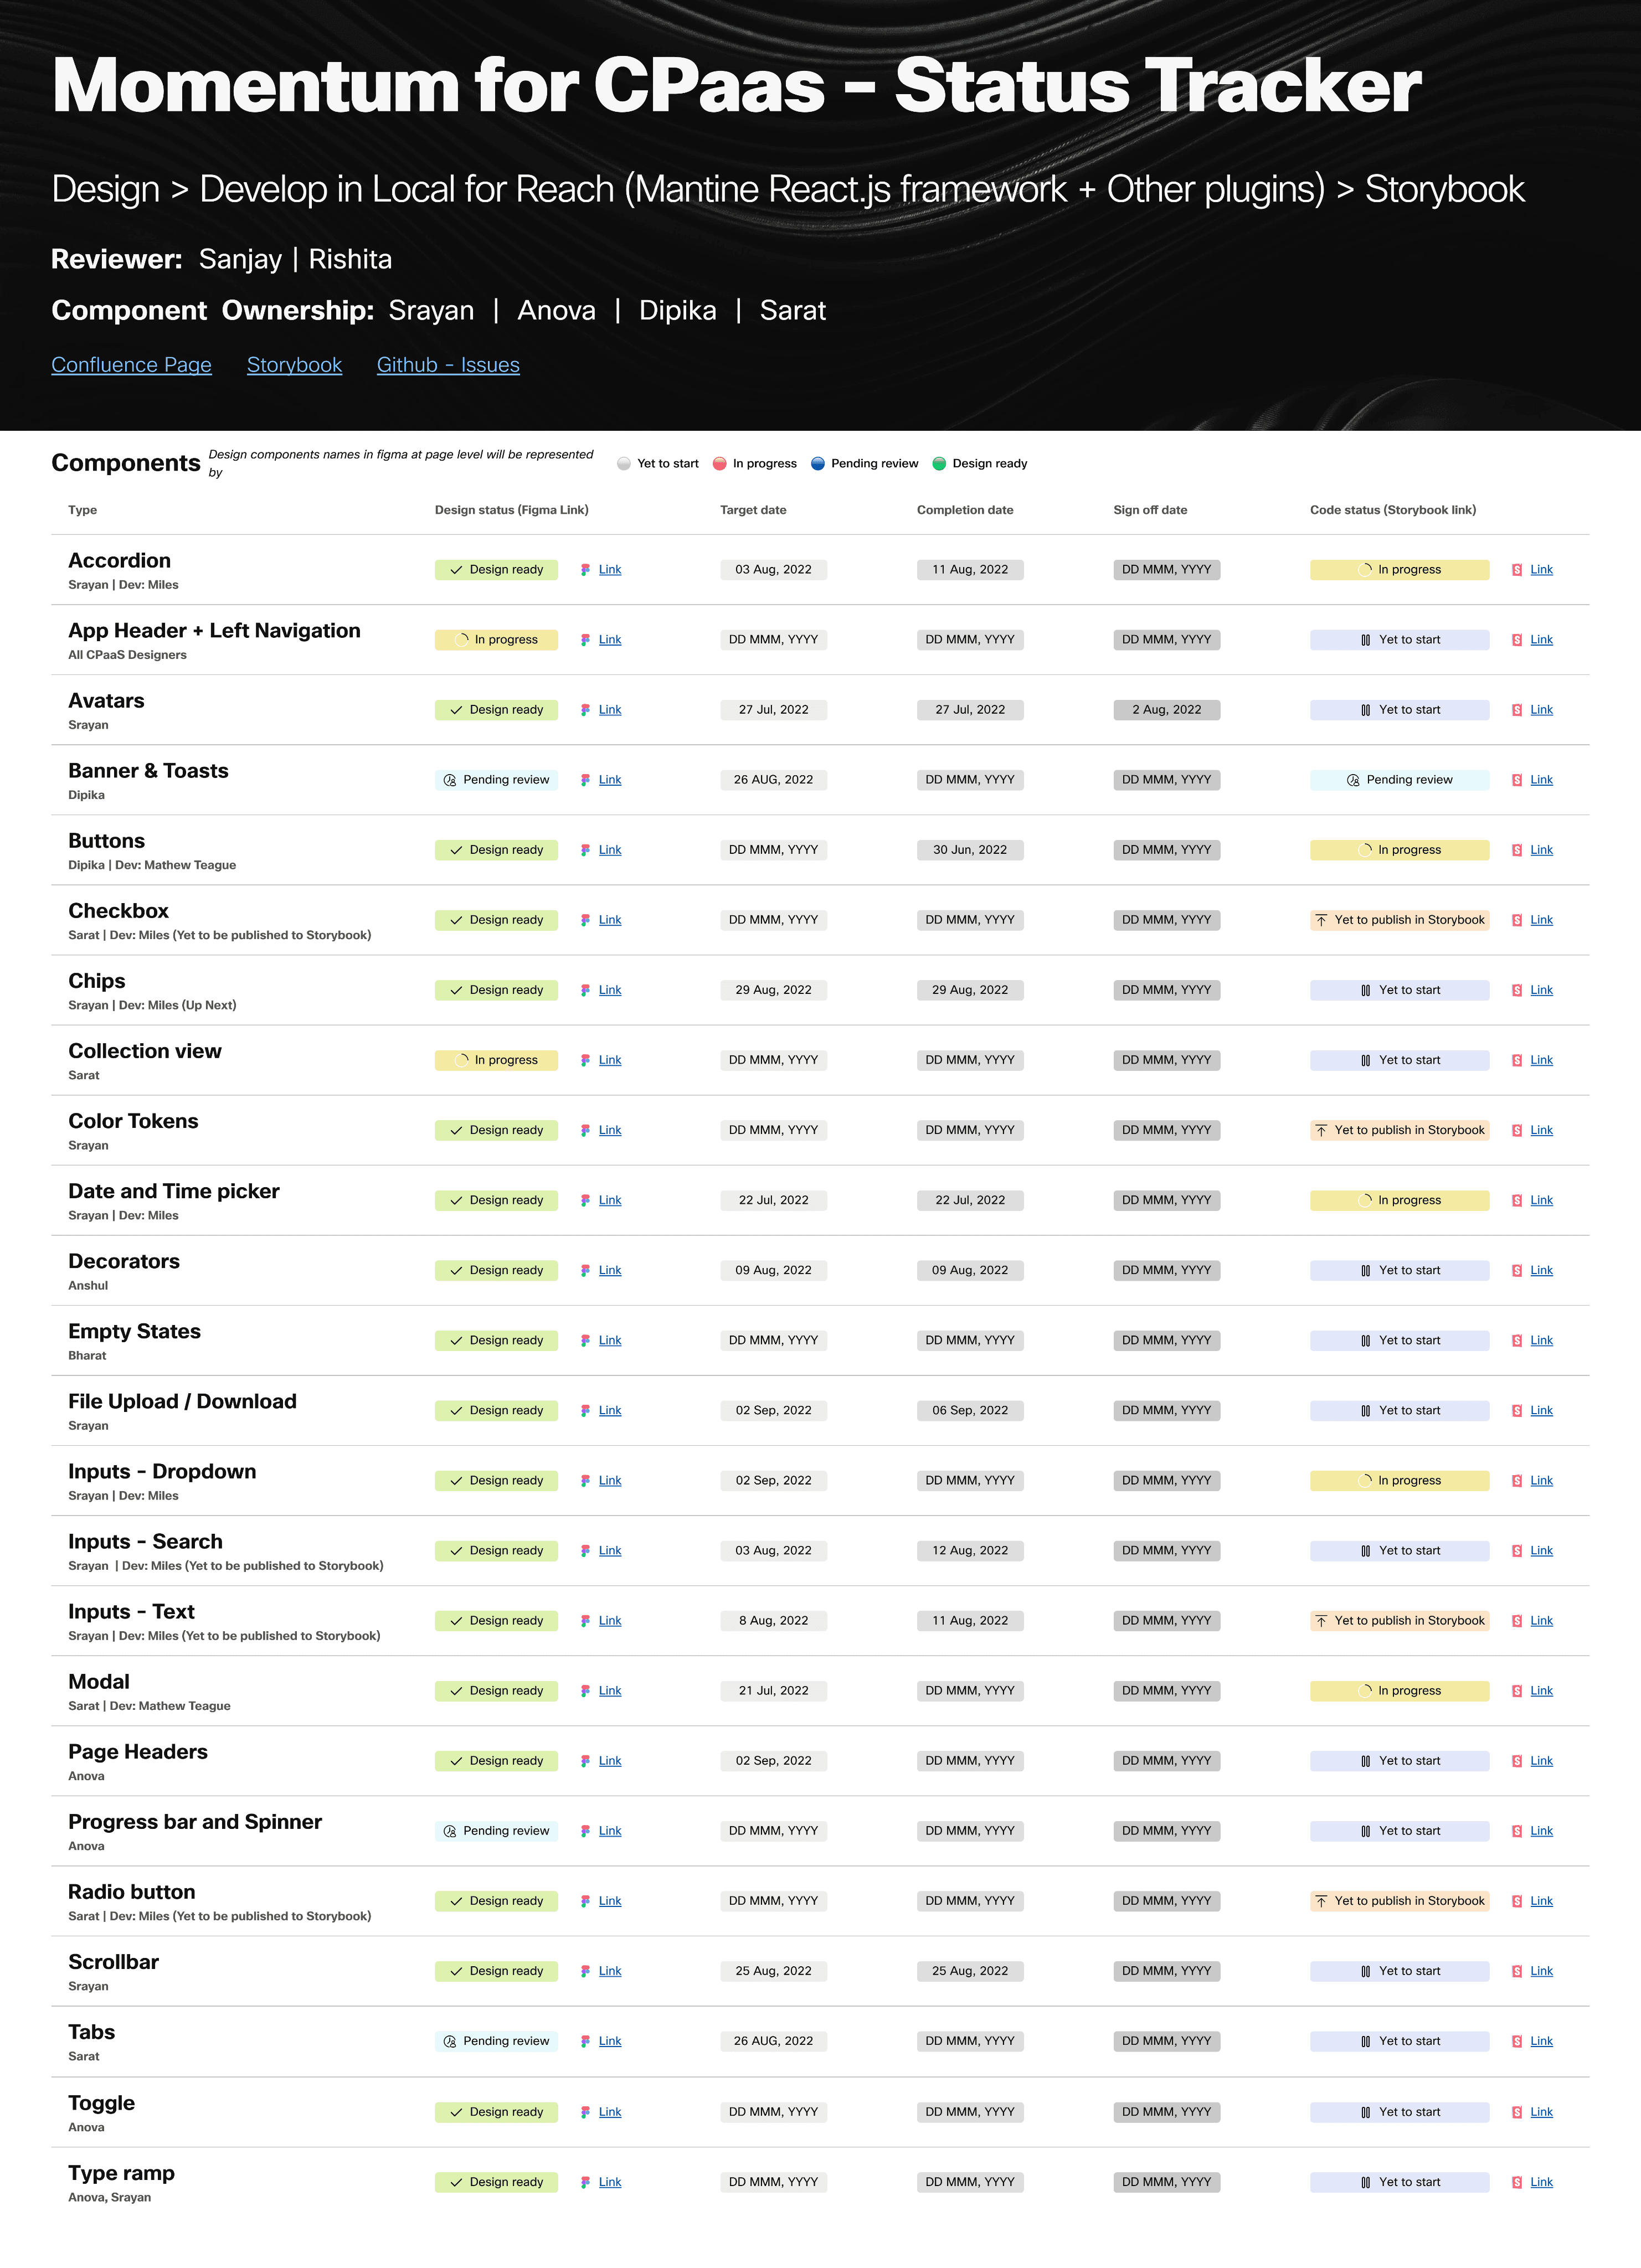Select the "2 Aug, 2022" sign off date
Screen dimensions: 1641x2268
pyautogui.click(x=1166, y=710)
